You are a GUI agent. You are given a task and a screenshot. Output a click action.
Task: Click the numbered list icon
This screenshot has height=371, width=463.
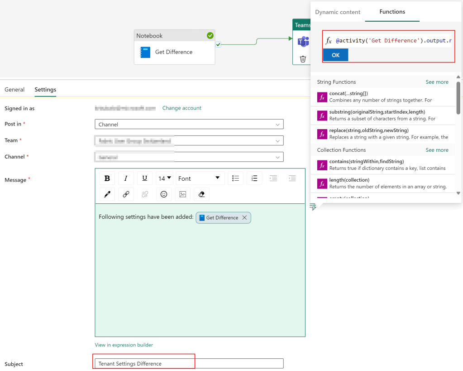point(254,178)
